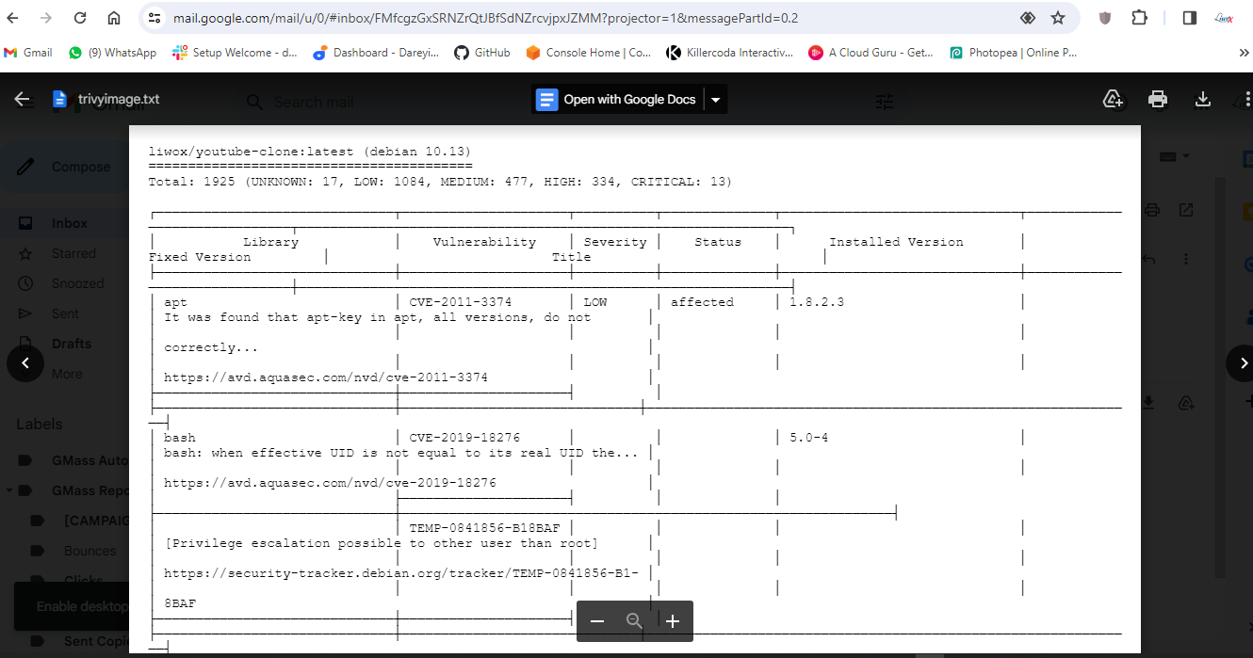This screenshot has height=658, width=1253.
Task: Add file to Google Drive
Action: pyautogui.click(x=1113, y=99)
